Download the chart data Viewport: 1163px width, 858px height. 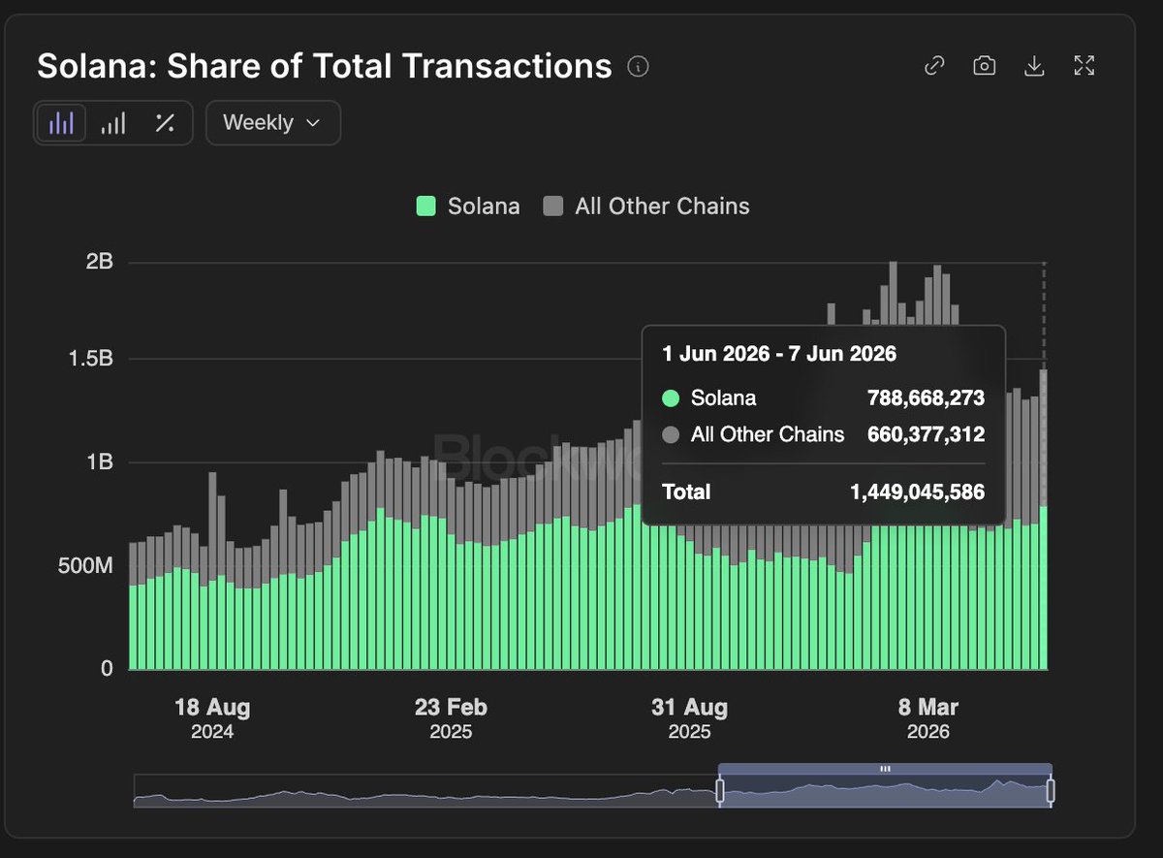coord(1034,66)
